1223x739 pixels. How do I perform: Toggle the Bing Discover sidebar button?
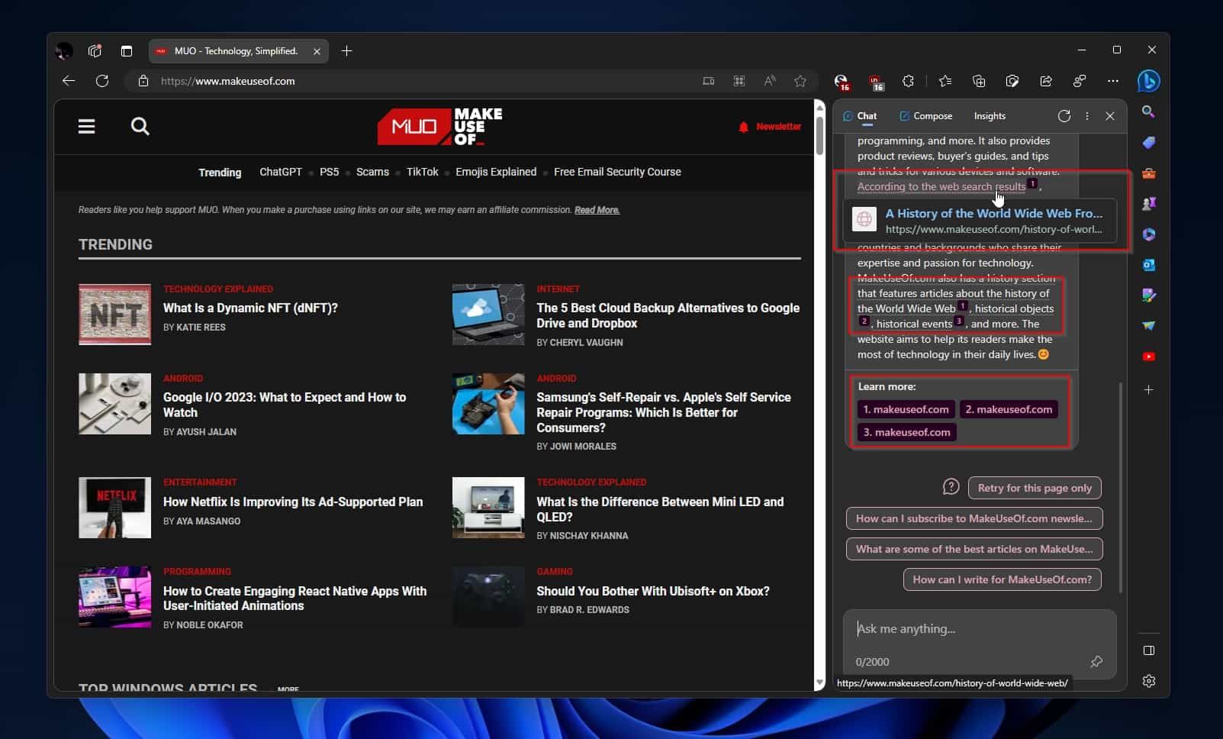[x=1148, y=81]
